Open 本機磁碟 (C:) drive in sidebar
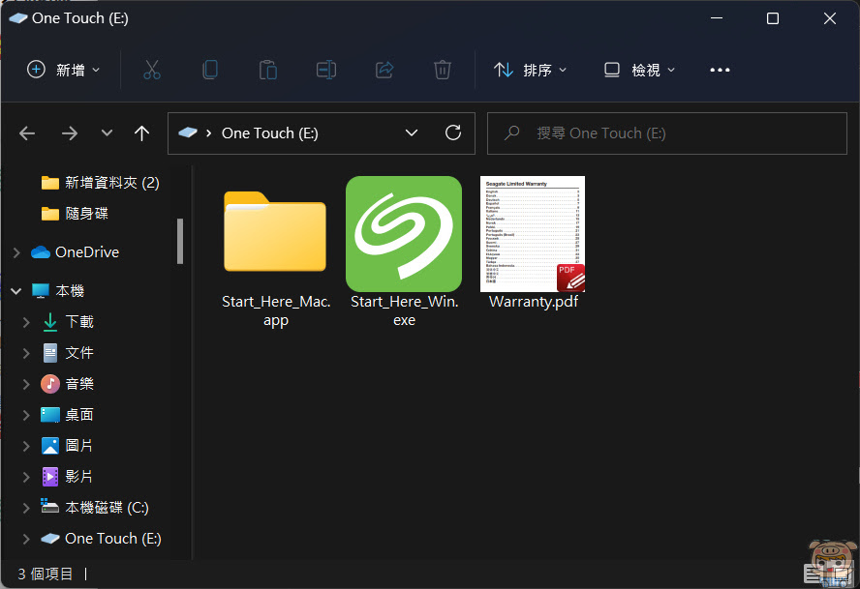This screenshot has width=860, height=589. [95, 508]
